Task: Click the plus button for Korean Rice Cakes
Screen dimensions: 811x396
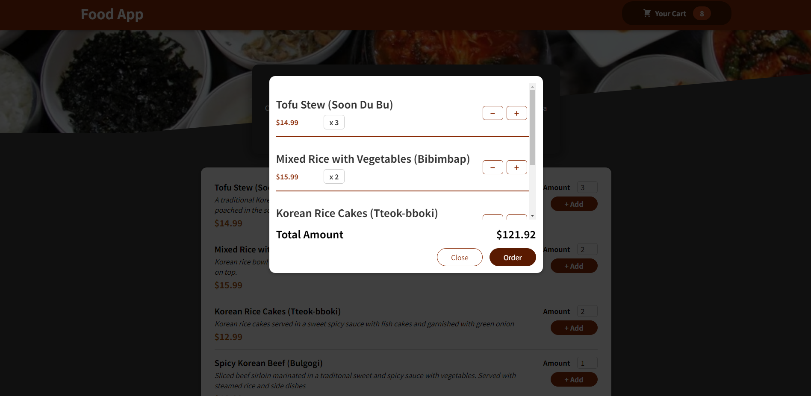Action: 516,218
